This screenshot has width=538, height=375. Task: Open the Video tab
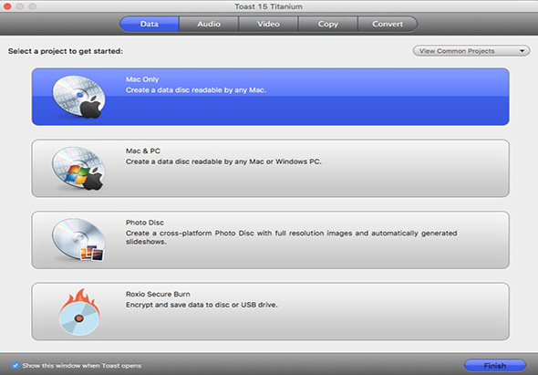[268, 24]
